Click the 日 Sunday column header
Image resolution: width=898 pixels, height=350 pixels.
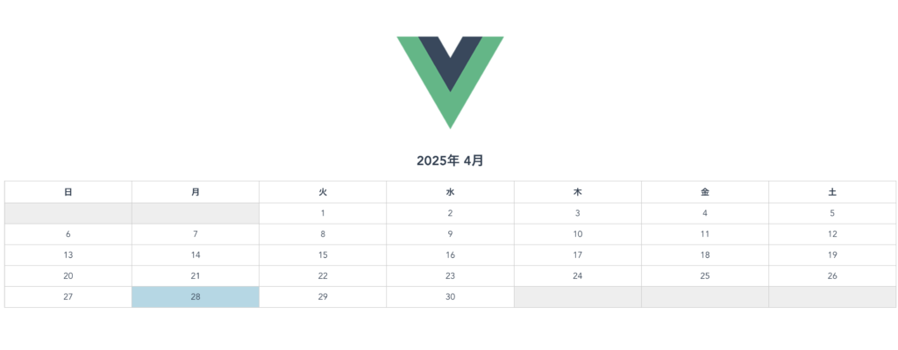[x=68, y=192]
